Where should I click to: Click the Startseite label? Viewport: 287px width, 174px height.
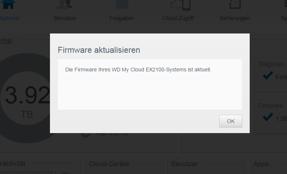pyautogui.click(x=10, y=18)
